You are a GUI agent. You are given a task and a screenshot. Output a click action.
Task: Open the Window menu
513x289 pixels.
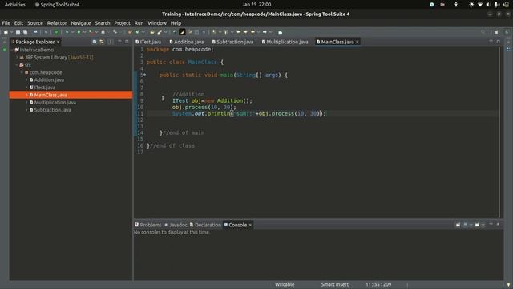click(x=157, y=23)
